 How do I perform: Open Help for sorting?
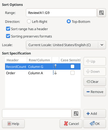click(13, 124)
